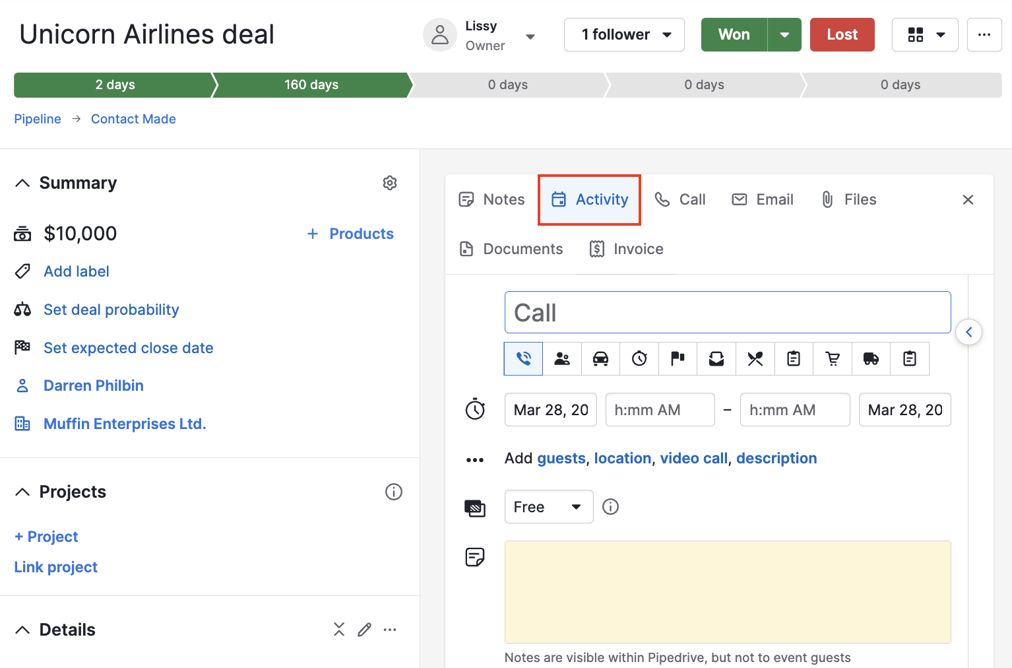Click the flag activity type icon
The width and height of the screenshot is (1012, 668).
point(678,358)
